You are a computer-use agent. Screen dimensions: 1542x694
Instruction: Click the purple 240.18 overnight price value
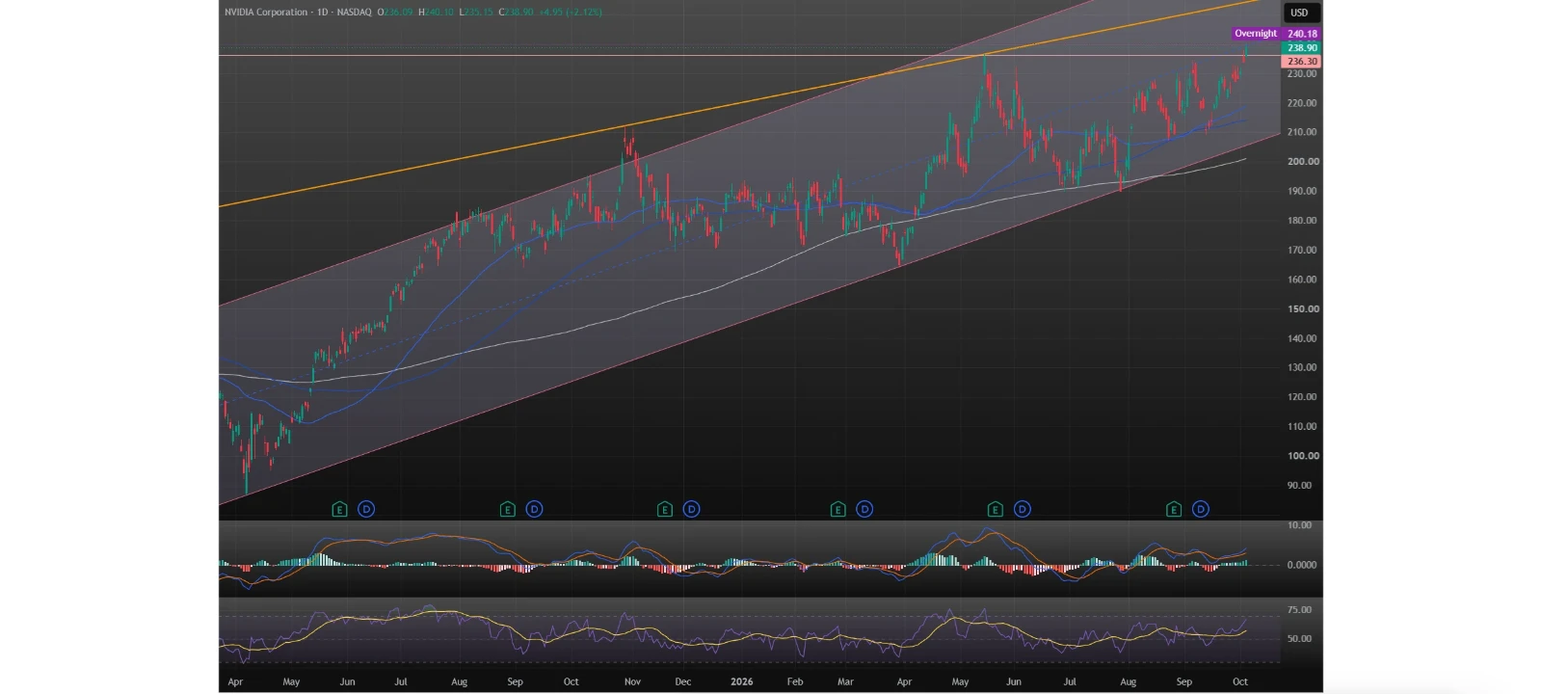click(x=1302, y=34)
